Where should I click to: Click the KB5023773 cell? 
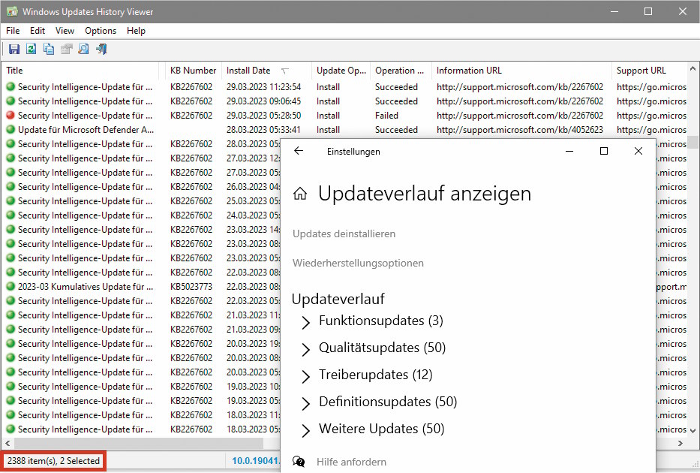[x=191, y=286]
